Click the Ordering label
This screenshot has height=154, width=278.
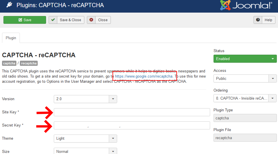pyautogui.click(x=220, y=90)
